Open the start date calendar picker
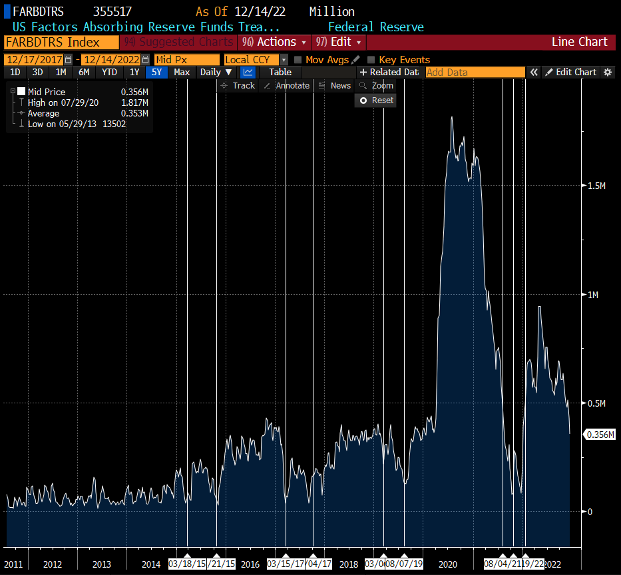Image resolution: width=621 pixels, height=575 pixels. tap(68, 60)
